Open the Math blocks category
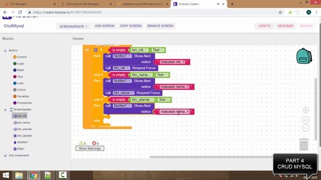This screenshot has width=321, height=180. pyautogui.click(x=19, y=70)
